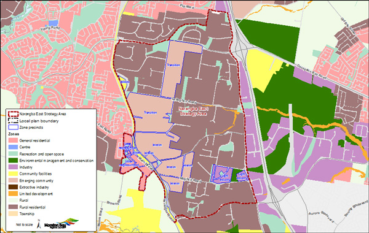Select the dark brown Extractive industry swatch
The image size is (369, 233).
(x=13, y=187)
